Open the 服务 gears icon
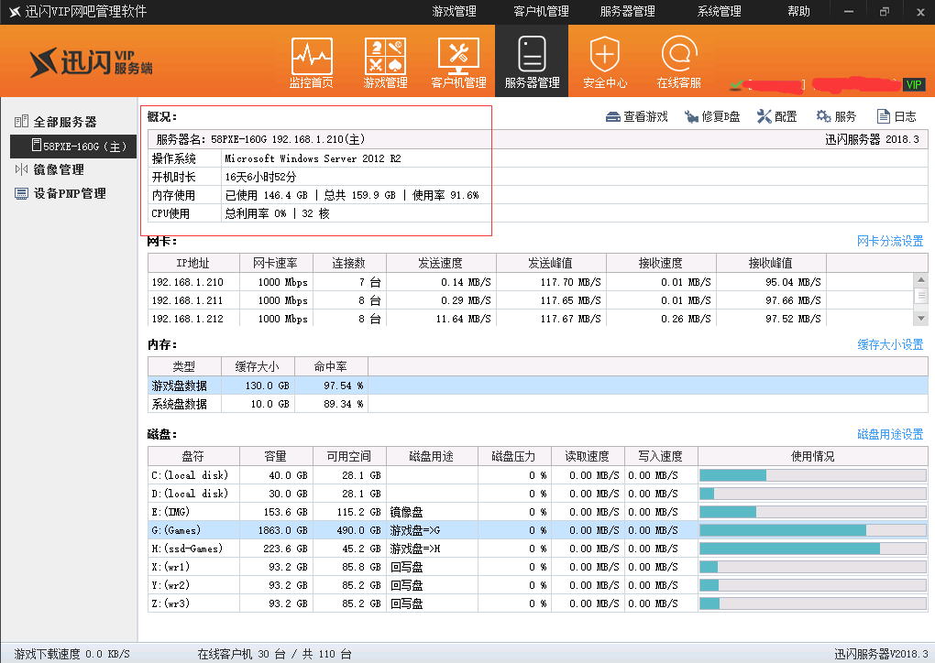The height and width of the screenshot is (663, 935). point(823,116)
